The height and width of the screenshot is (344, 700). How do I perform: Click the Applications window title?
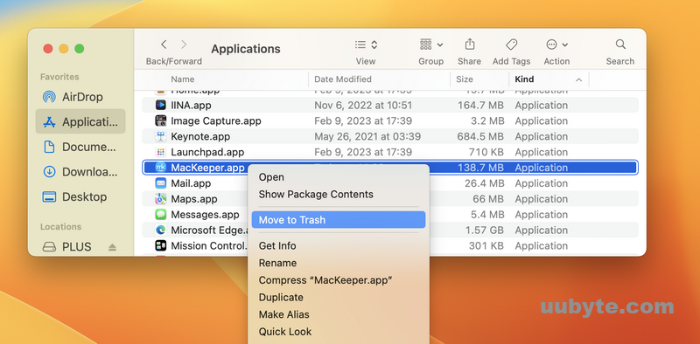(246, 49)
